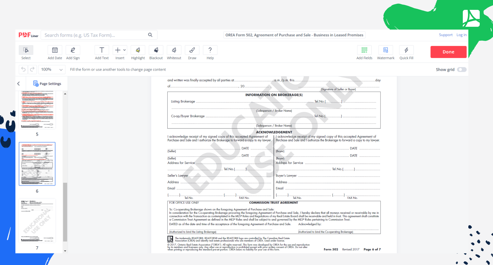Click the REALTOR logo in footer
The height and width of the screenshot is (265, 493).
[170, 239]
